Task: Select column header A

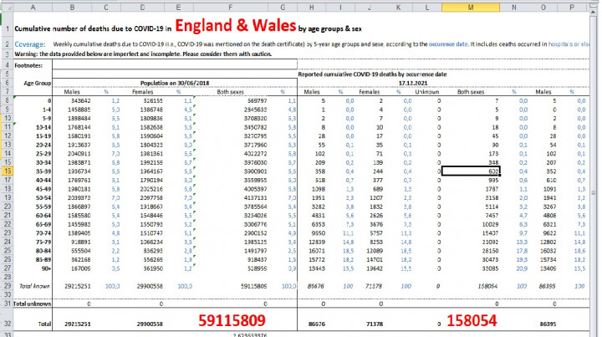Action: [x=33, y=8]
